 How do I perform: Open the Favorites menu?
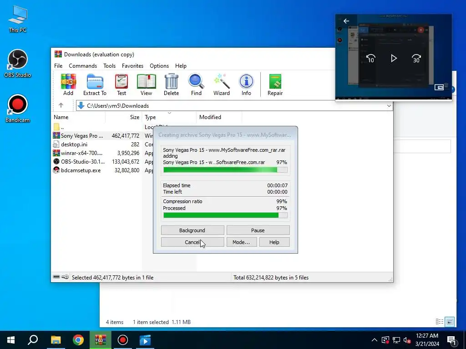pos(132,65)
